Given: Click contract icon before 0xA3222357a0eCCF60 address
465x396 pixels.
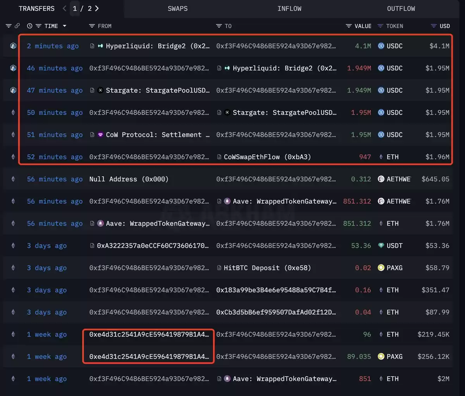Looking at the screenshot, I should [x=92, y=245].
